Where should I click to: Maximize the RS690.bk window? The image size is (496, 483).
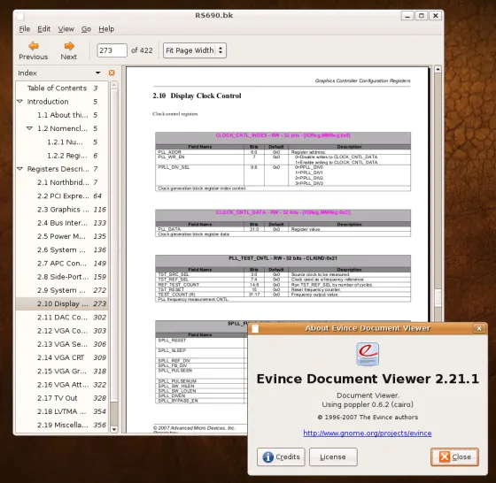(422, 15)
